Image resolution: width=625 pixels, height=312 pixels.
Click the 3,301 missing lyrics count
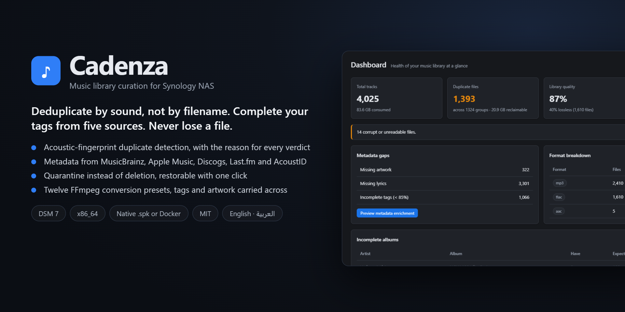[x=524, y=184]
